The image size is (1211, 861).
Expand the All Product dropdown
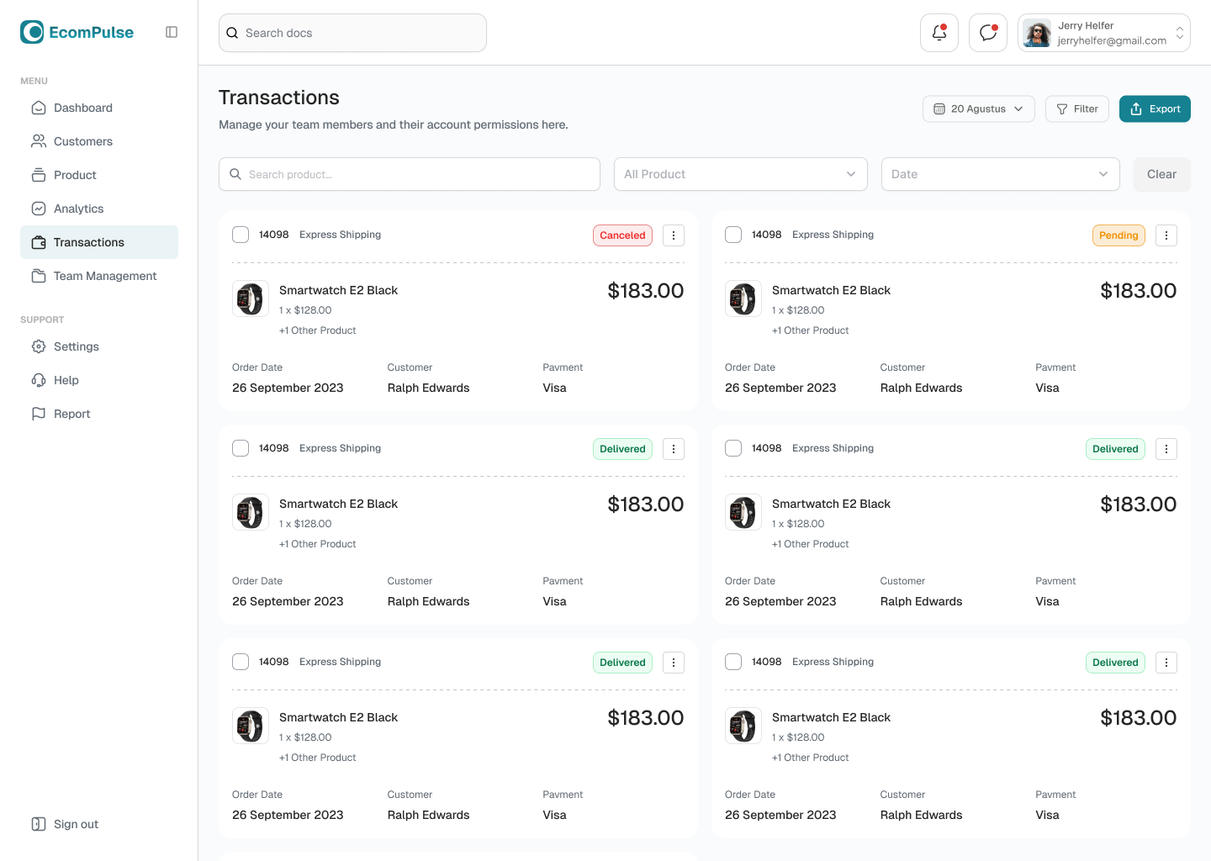[x=740, y=174]
